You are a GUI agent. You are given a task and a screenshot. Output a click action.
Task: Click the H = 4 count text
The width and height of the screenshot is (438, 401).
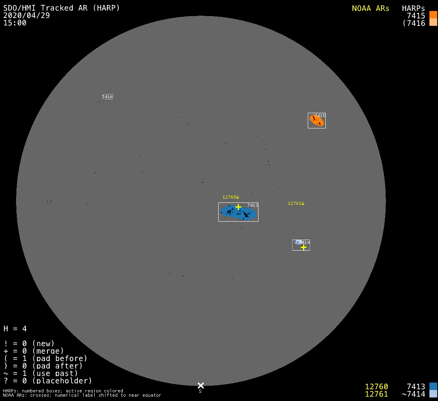point(15,329)
